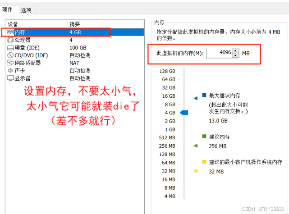Screen dimensions: 289x214
Task: Select the 硬盘 (IDE) device row
Action: (75, 48)
